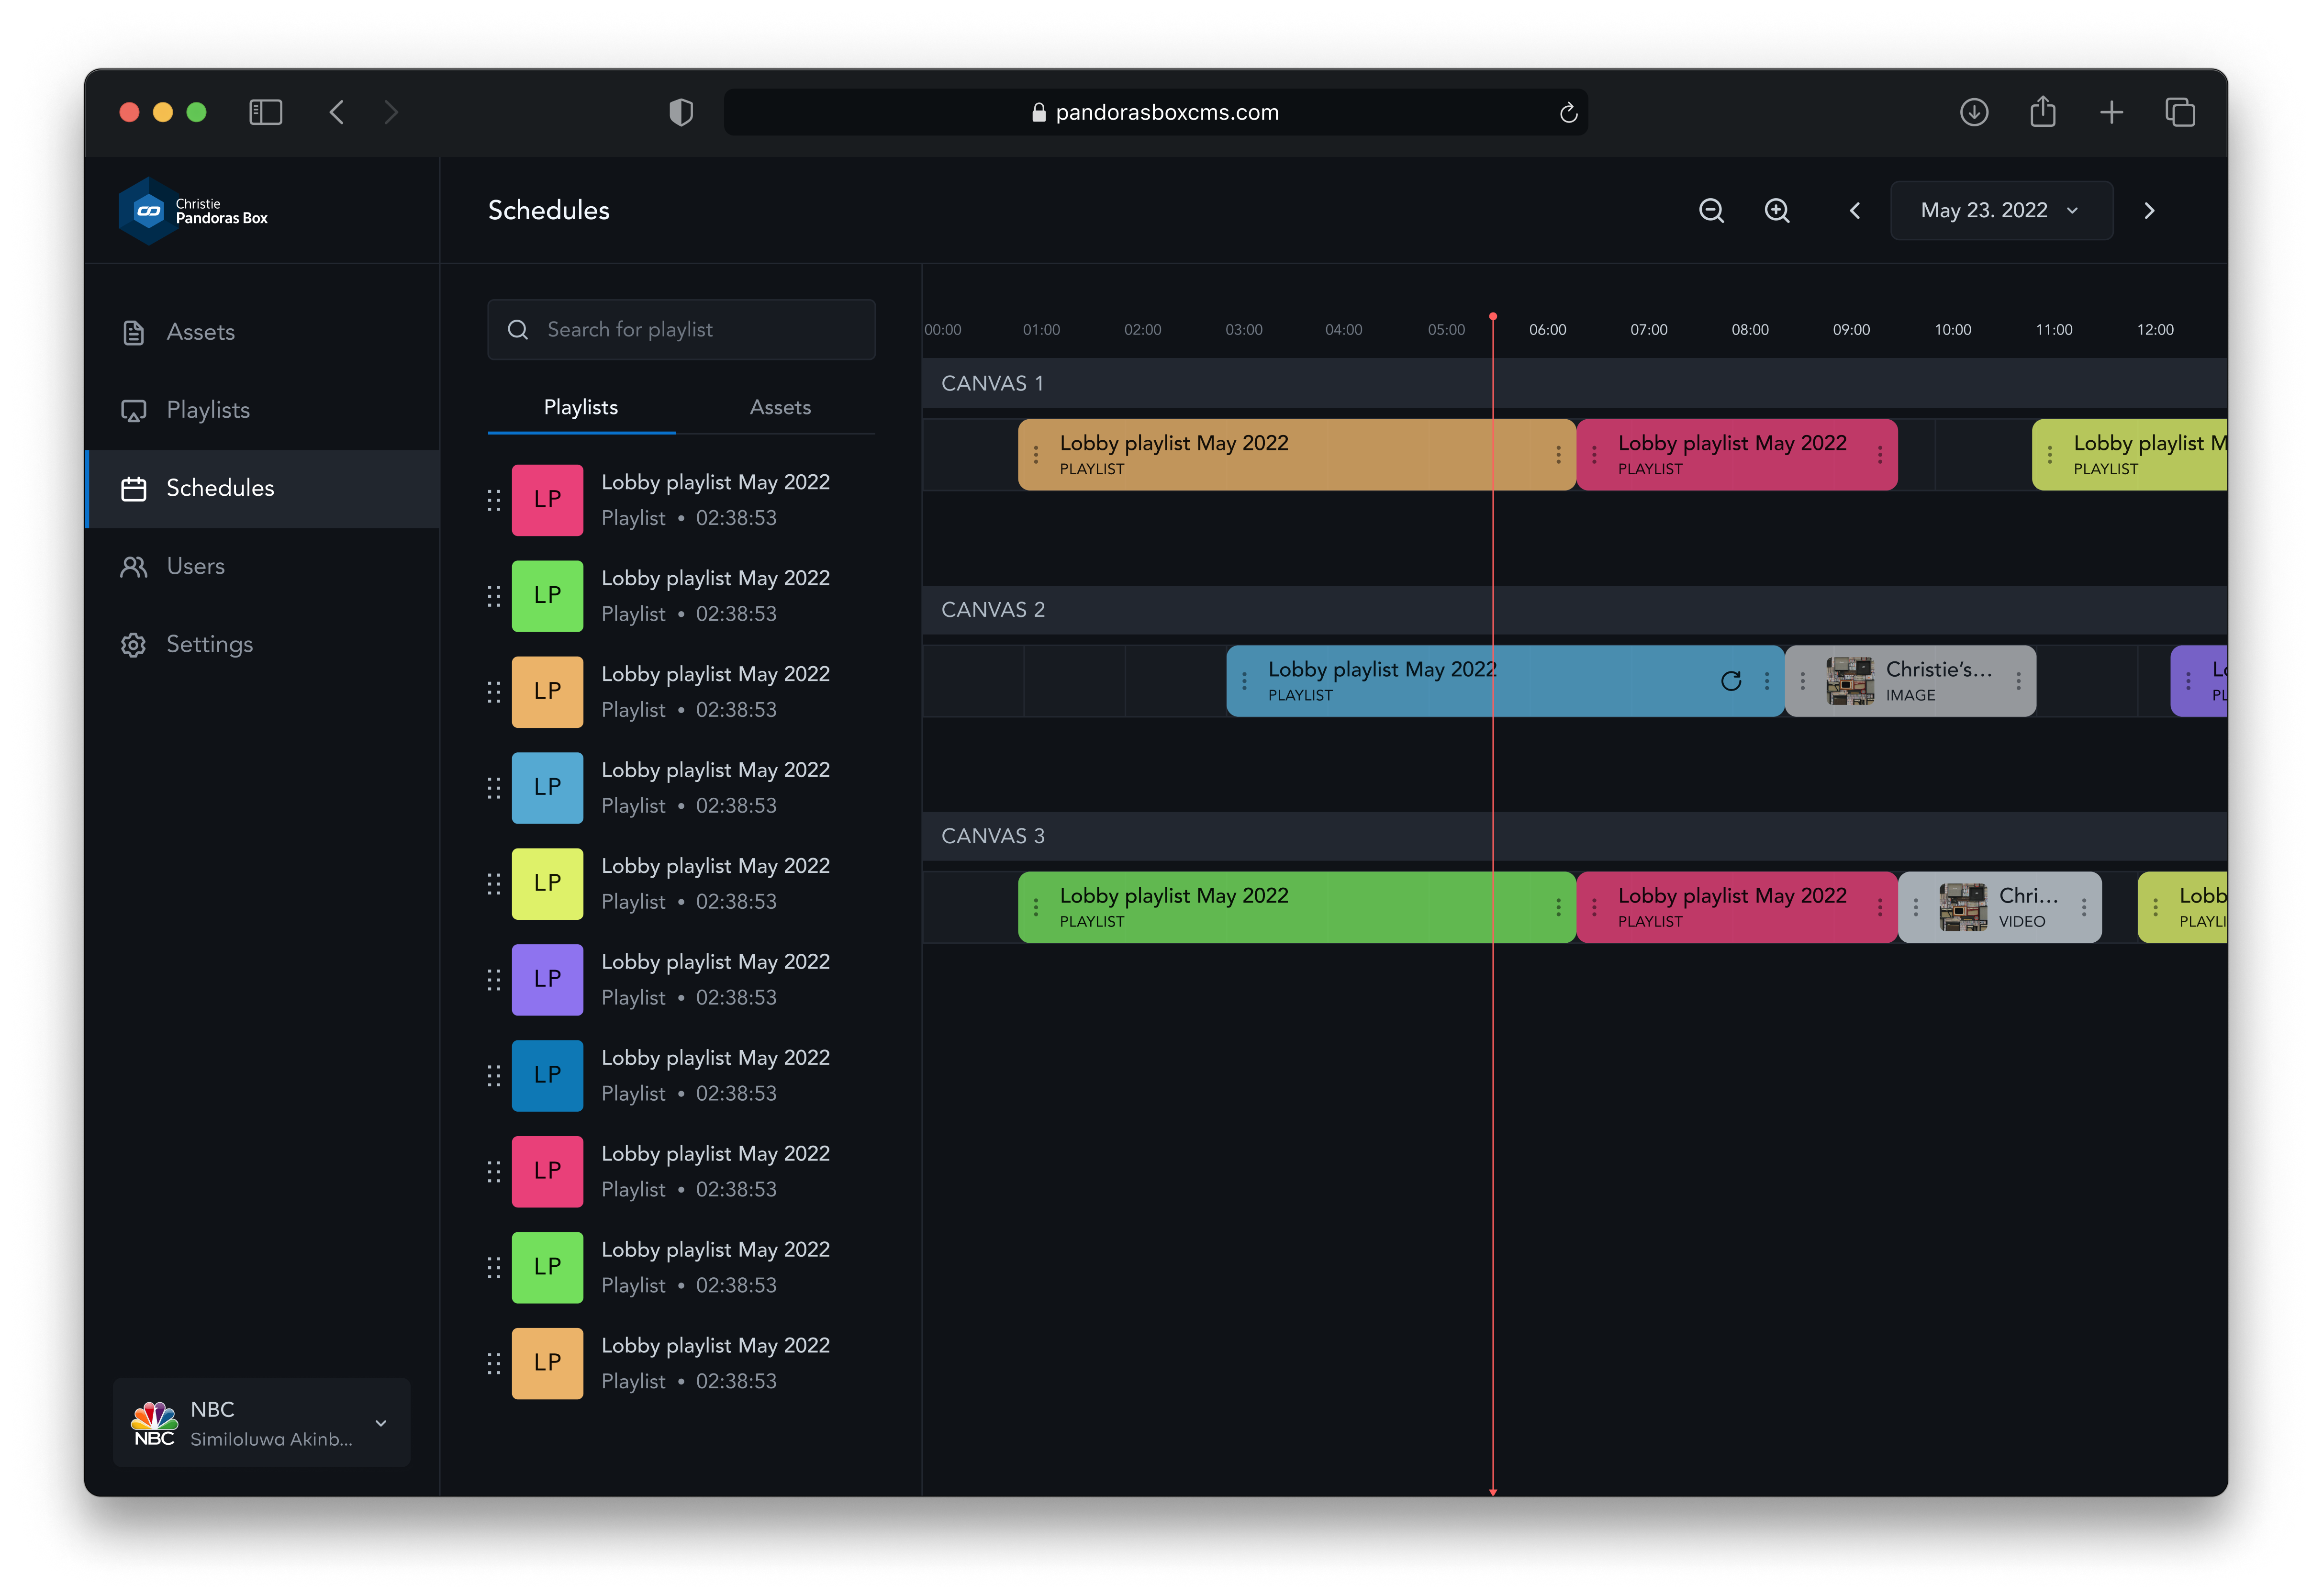Click the purple LP playlist color tile
Screen dimensions: 2312x1596
pos(547,979)
